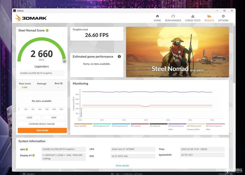Click the home house icon
This screenshot has width=245, height=175.
tap(157, 16)
